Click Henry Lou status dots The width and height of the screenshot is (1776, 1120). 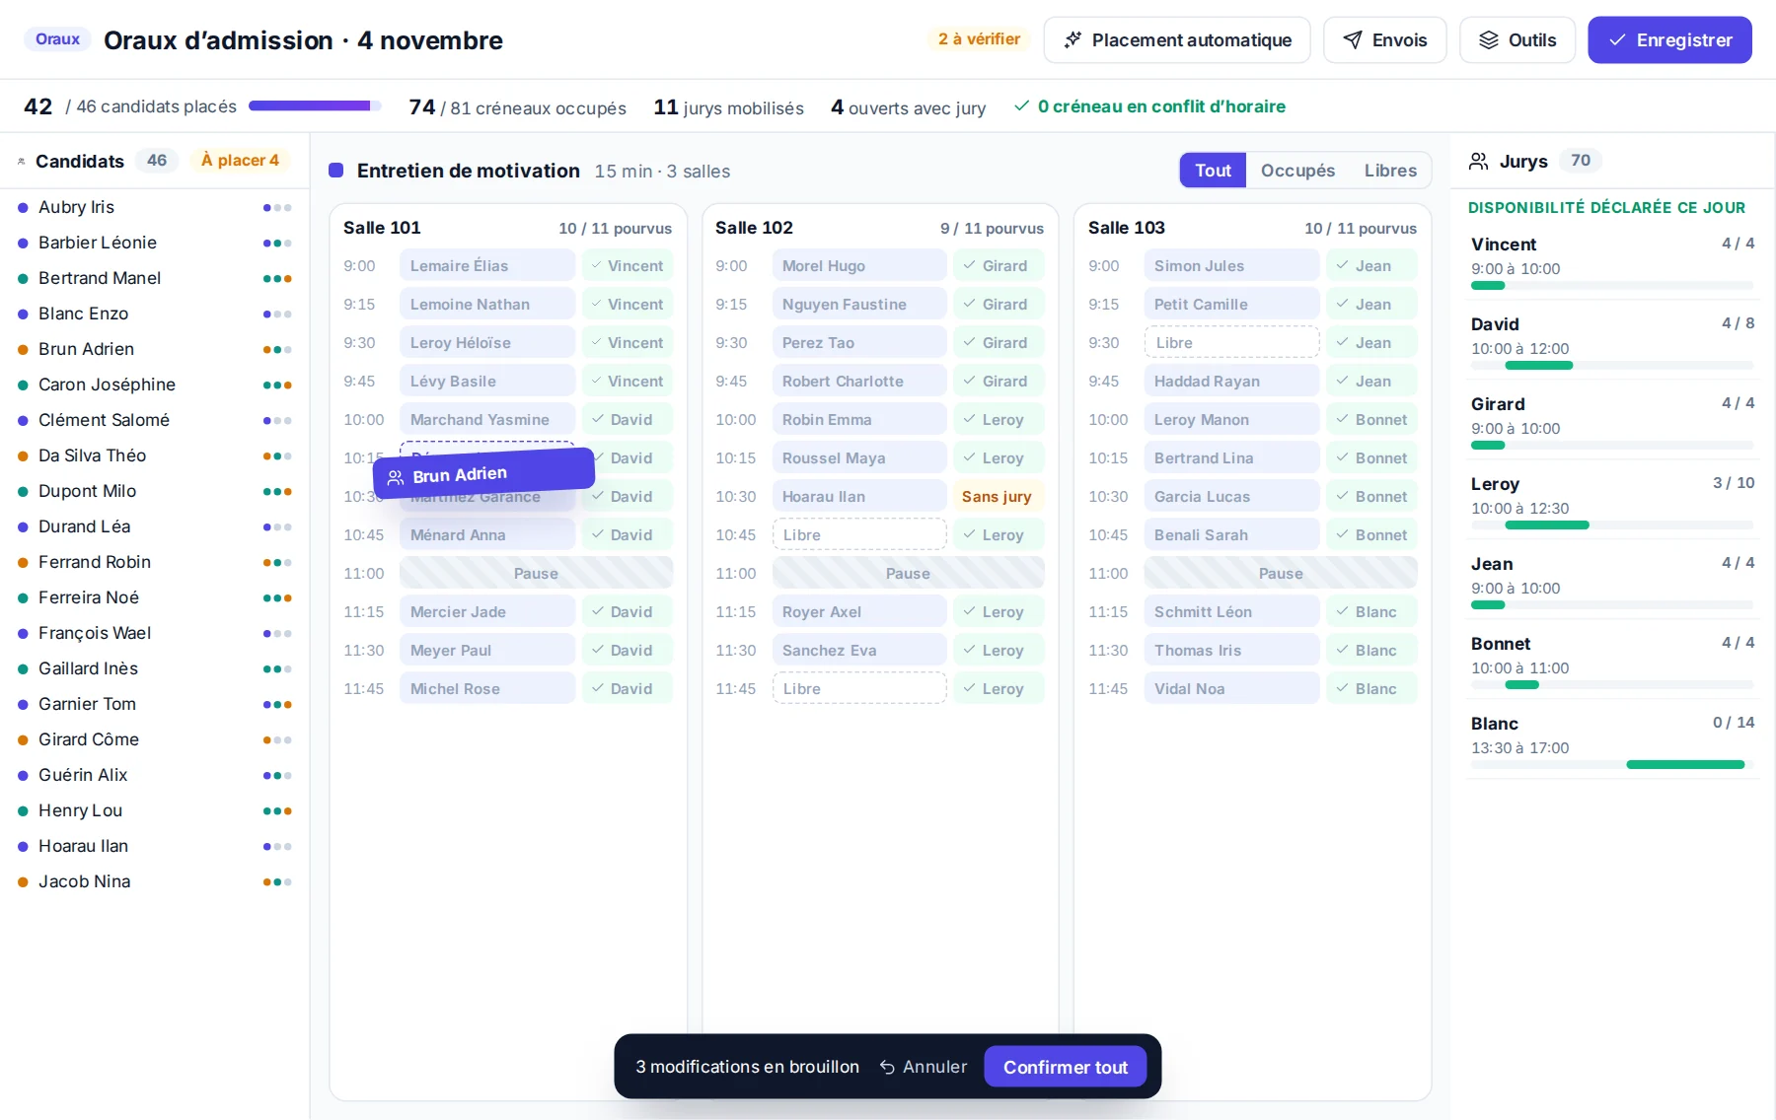point(277,810)
